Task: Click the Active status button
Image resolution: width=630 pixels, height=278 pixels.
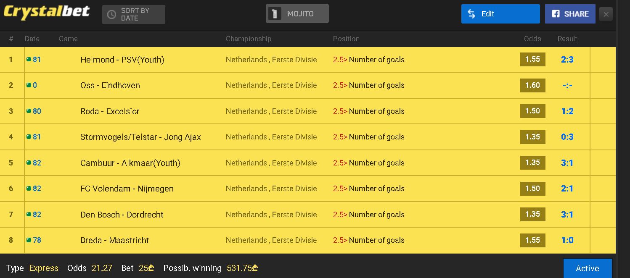Action: coord(587,268)
